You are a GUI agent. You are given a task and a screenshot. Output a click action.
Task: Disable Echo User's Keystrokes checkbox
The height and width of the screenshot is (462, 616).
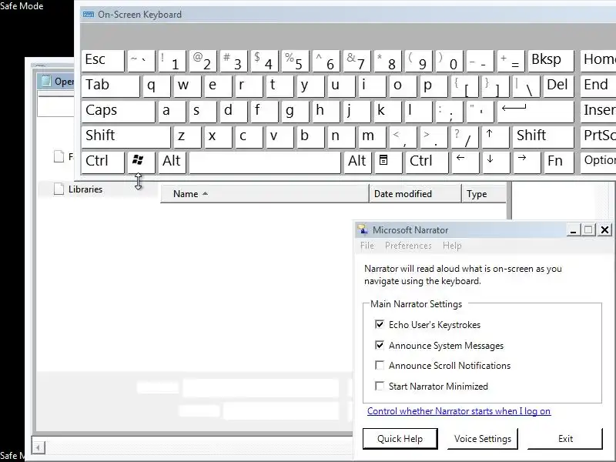pos(380,324)
